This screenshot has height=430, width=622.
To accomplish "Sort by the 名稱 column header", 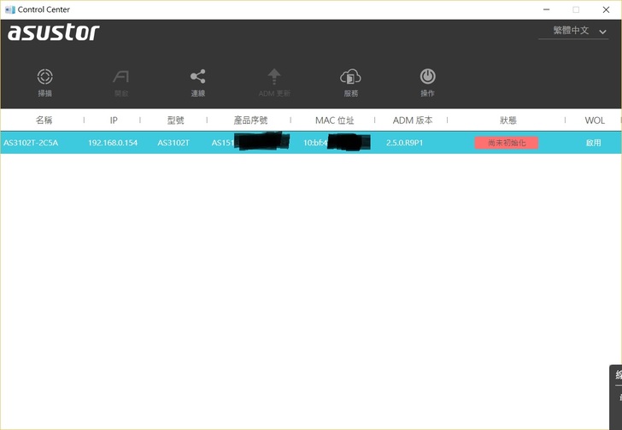I will [x=44, y=120].
